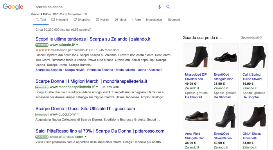This screenshot has height=150, width=273.
Task: Click the shop.pittarosso.com green URL
Action: point(67,137)
